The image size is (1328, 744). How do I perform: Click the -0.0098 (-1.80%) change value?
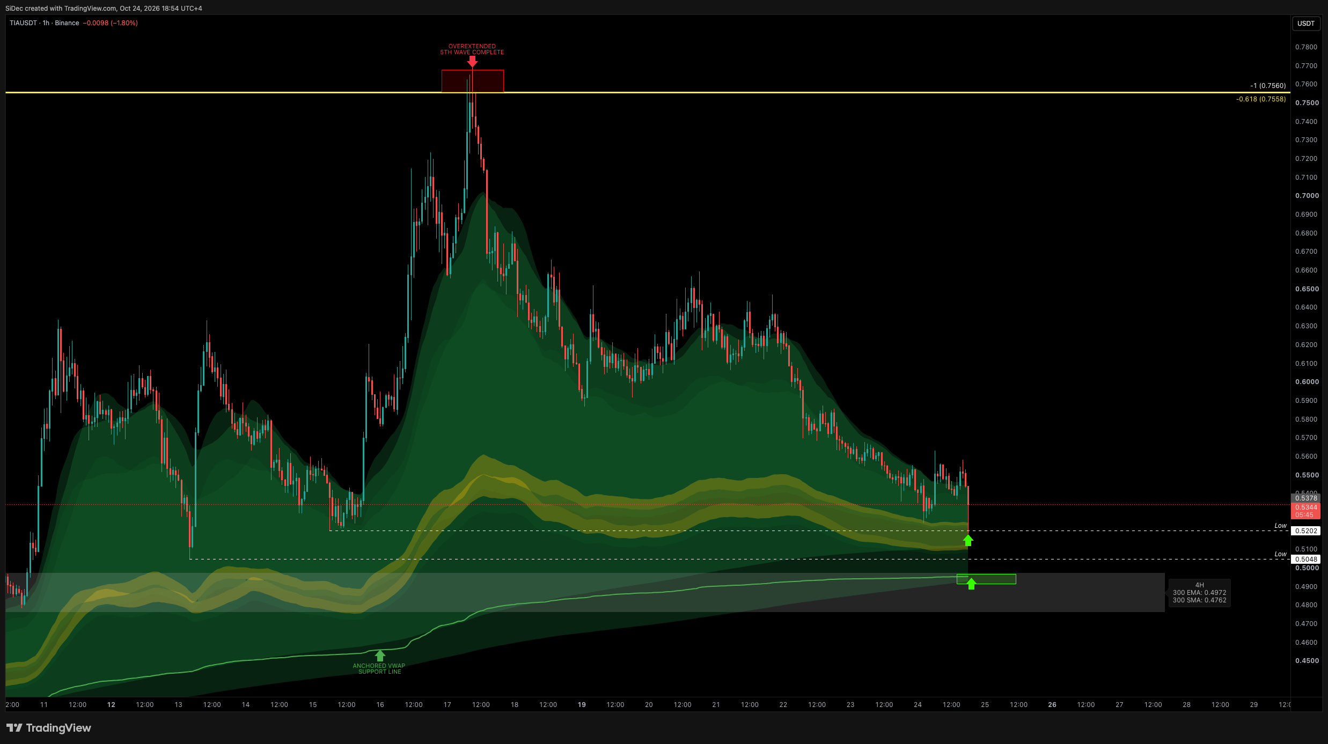(111, 23)
